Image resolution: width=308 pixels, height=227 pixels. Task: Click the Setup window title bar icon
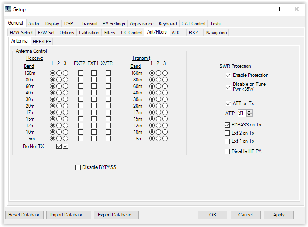tap(8, 9)
